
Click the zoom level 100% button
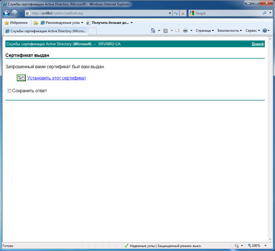[254, 246]
